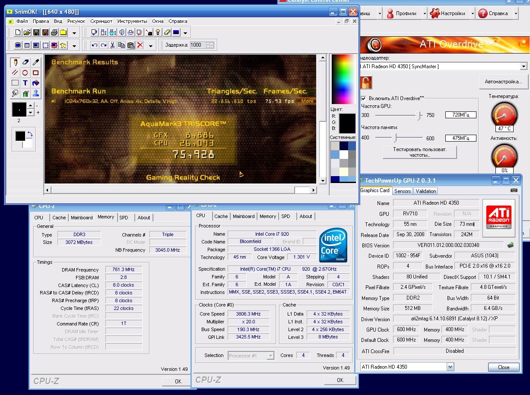This screenshot has width=530, height=395.
Task: Select the dashed Selection tool
Action: tap(15, 83)
